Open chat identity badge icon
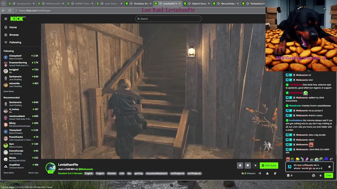Viewport: 337px width, 189px height. [x=313, y=176]
